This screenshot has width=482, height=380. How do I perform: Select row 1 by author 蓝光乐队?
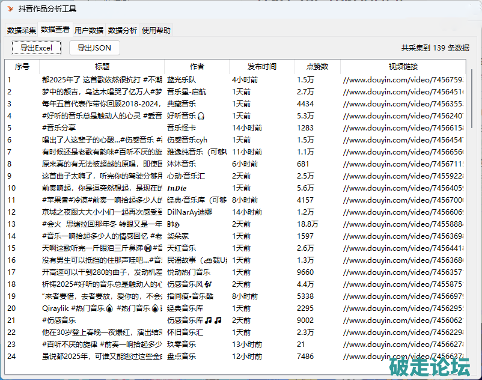pos(182,79)
